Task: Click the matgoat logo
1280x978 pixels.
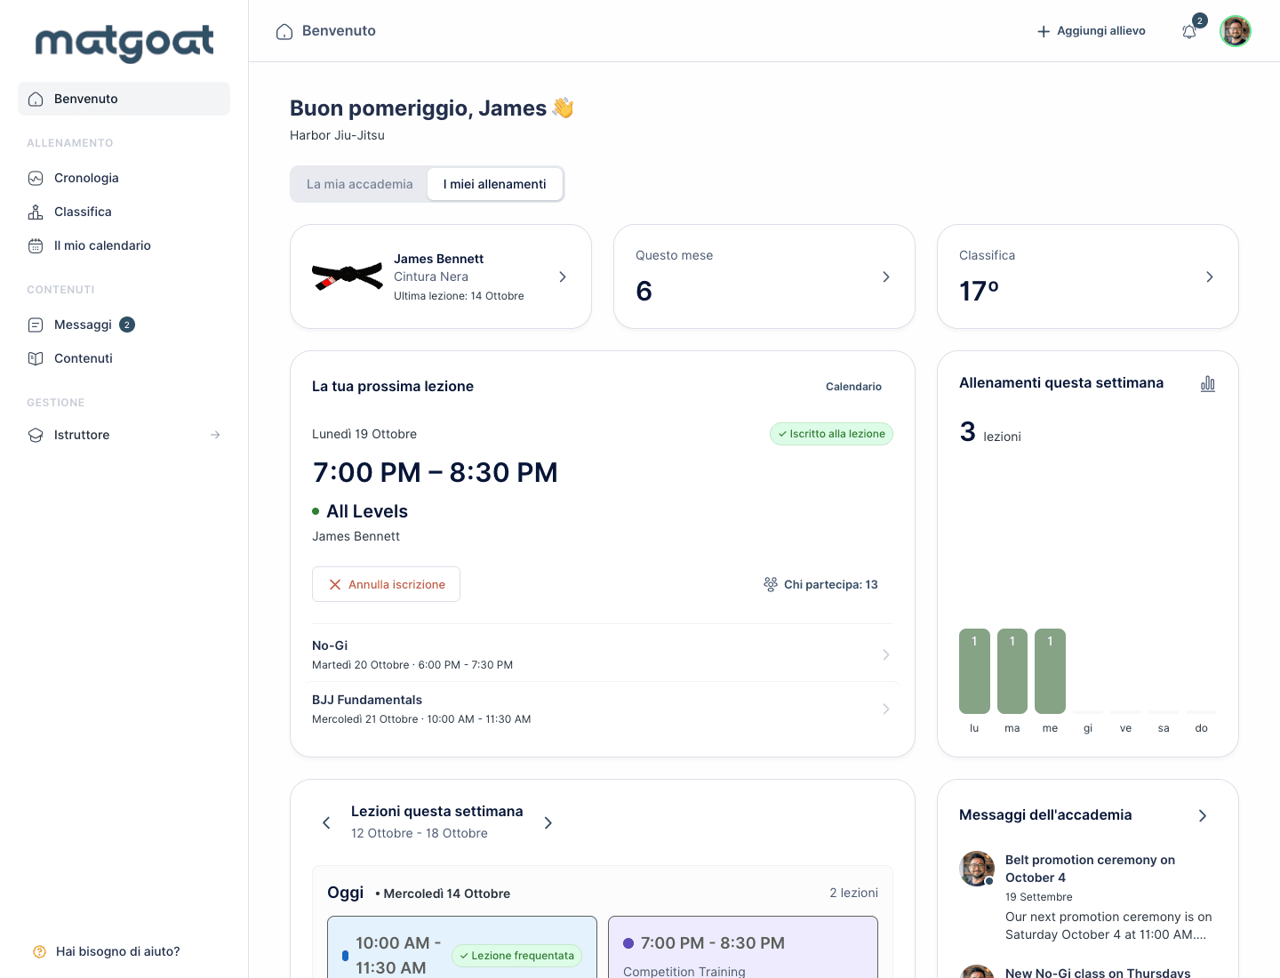Action: point(124,43)
